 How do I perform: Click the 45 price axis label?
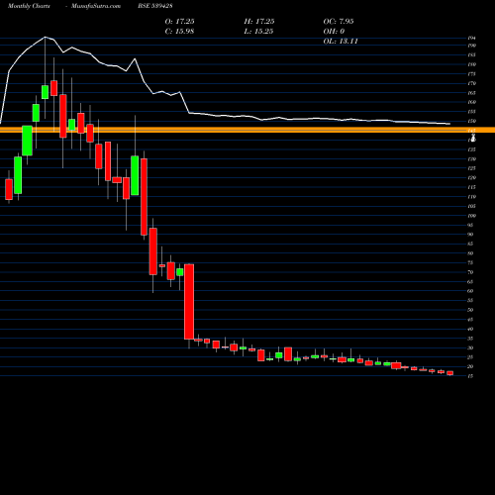pos(470,320)
